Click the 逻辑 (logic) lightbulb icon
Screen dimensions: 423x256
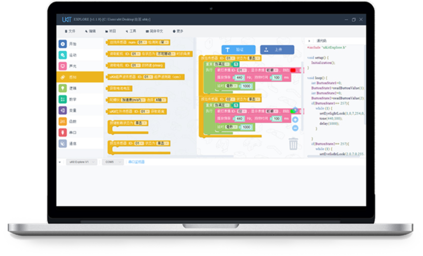coord(62,88)
